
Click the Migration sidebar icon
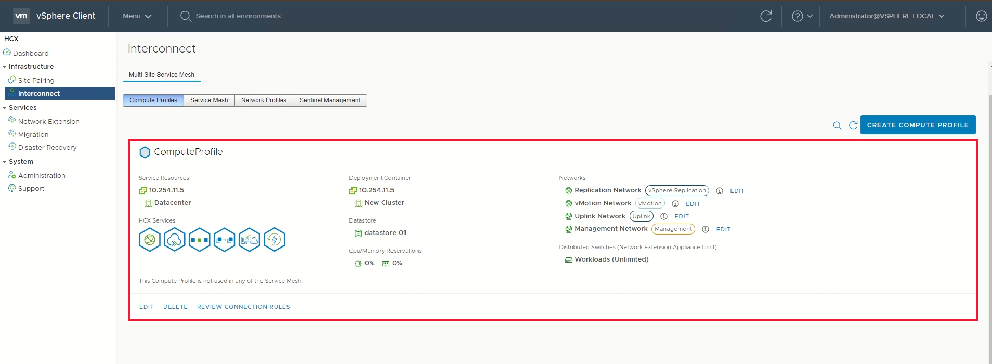[x=12, y=134]
